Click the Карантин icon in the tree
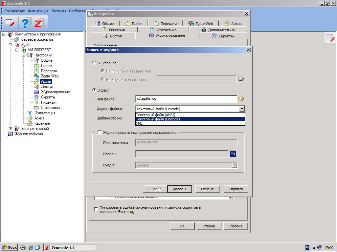 [30, 123]
